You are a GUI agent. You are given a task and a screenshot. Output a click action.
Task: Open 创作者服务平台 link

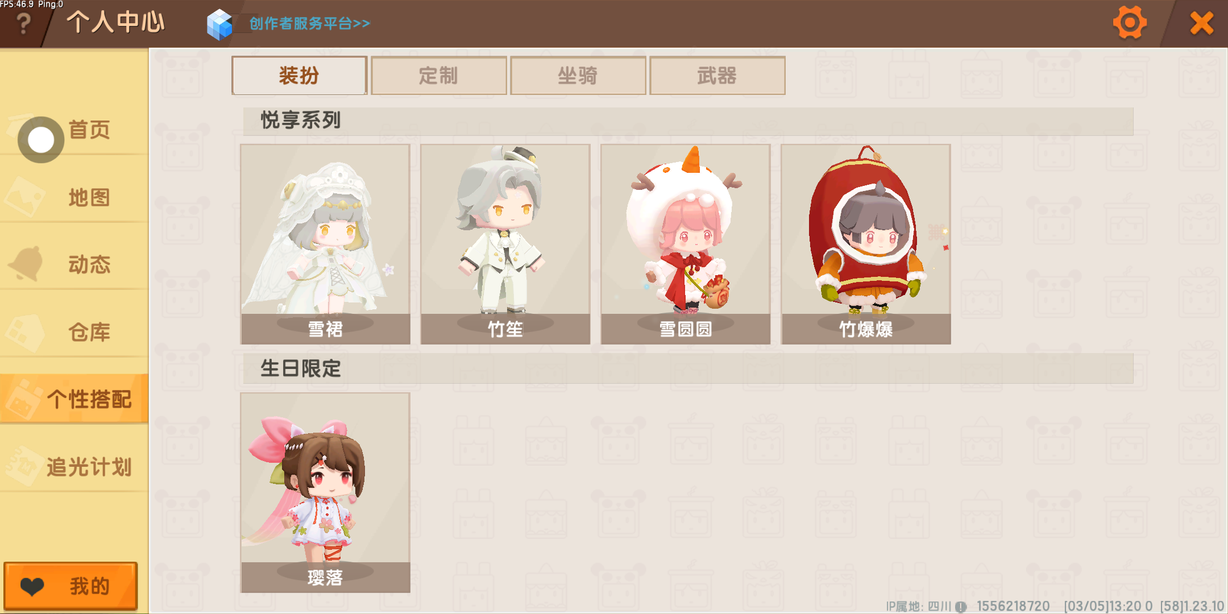tap(310, 23)
